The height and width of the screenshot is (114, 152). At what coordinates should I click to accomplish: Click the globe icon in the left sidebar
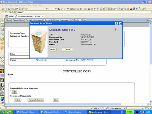[x=2, y=99]
